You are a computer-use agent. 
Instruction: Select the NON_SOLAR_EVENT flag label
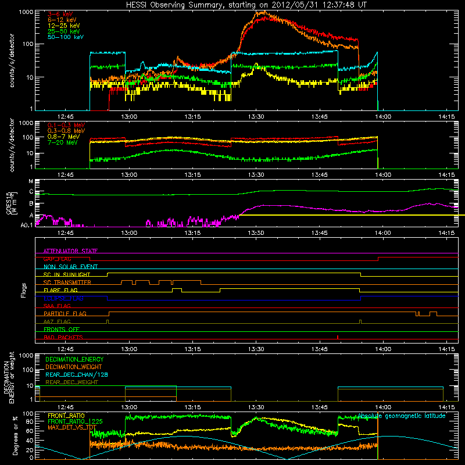coord(70,267)
